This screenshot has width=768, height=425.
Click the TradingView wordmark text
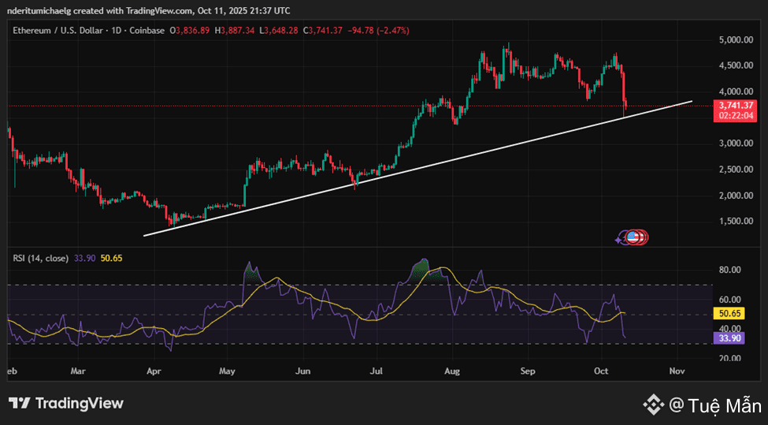(x=79, y=404)
